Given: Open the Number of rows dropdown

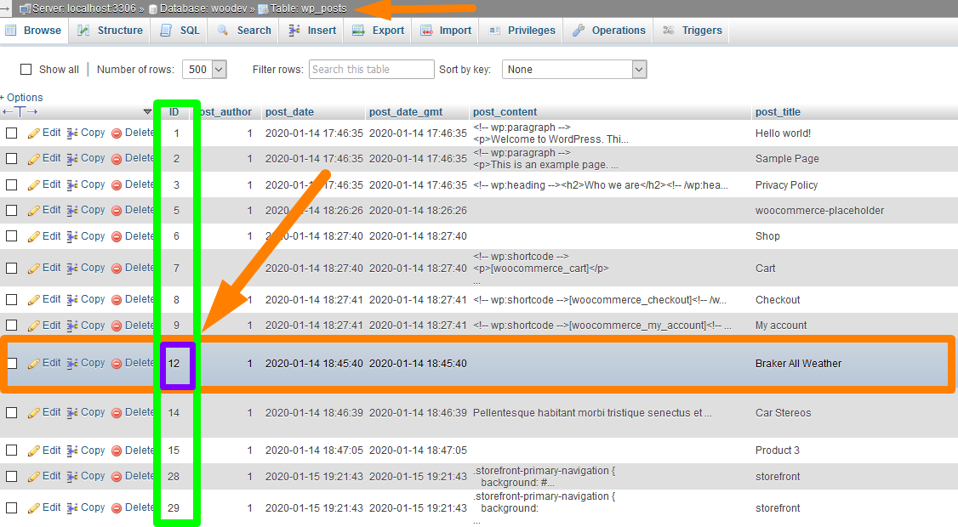Looking at the screenshot, I should pyautogui.click(x=207, y=70).
